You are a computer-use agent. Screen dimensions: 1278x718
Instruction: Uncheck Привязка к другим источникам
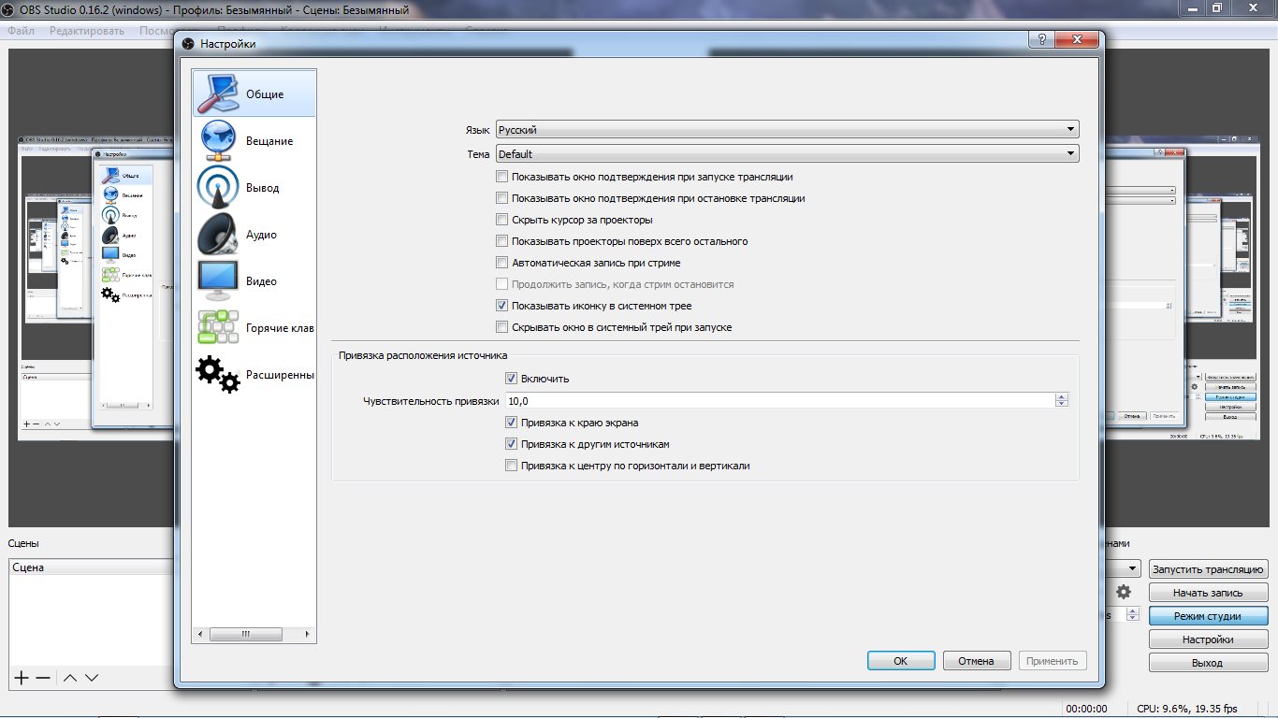pos(512,444)
